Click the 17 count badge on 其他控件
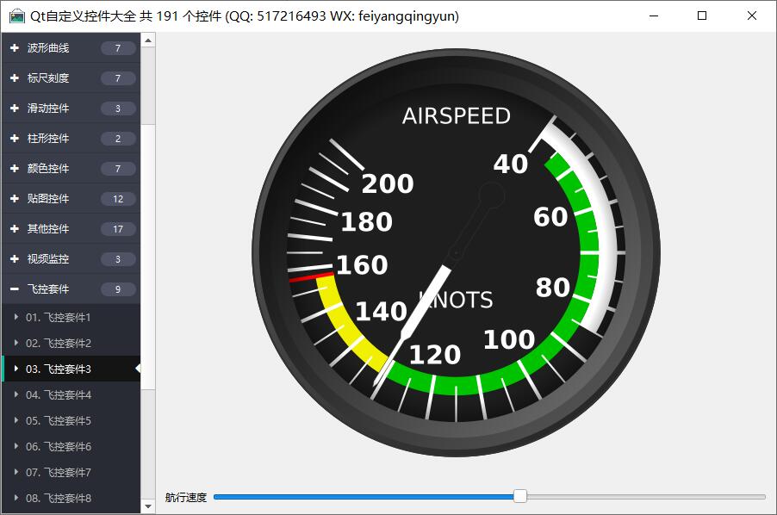This screenshot has width=777, height=515. coord(118,229)
